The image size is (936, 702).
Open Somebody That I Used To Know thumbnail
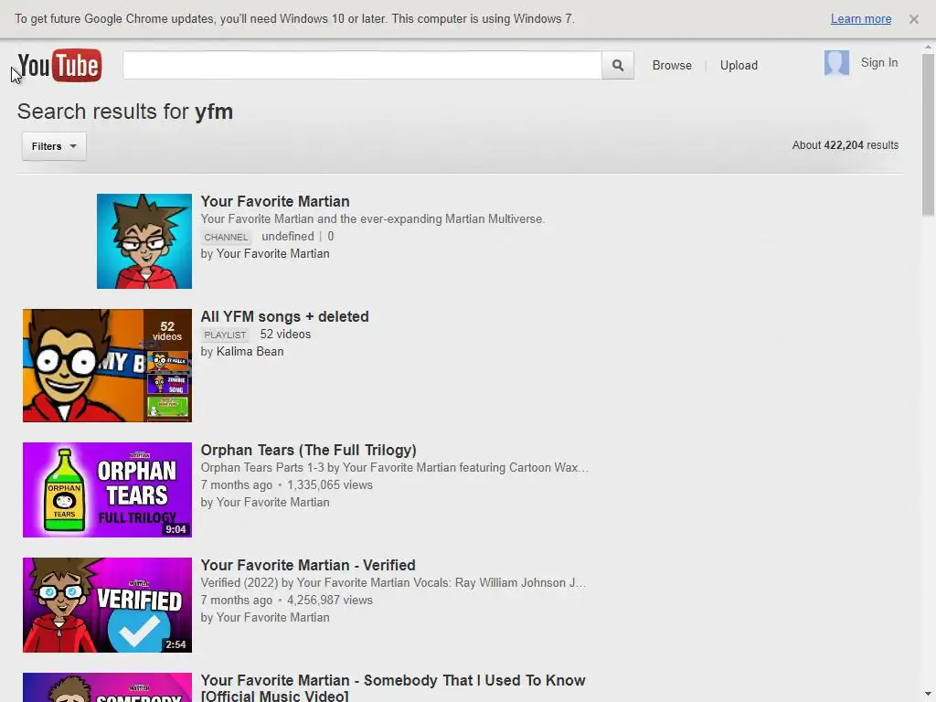coord(108,687)
